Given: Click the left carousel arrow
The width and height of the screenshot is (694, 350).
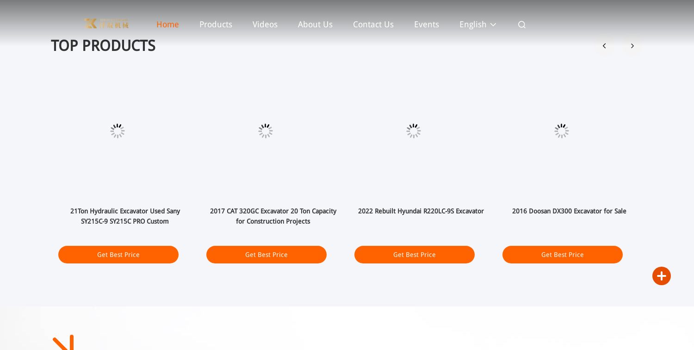Looking at the screenshot, I should coord(604,46).
